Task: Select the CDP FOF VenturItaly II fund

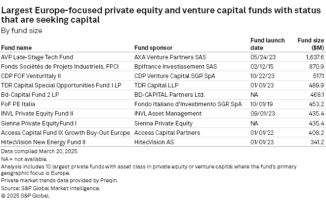Action: pyautogui.click(x=31, y=76)
